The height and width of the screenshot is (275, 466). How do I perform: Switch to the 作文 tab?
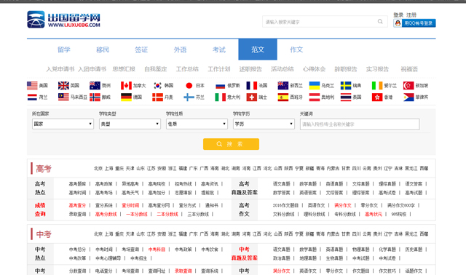pyautogui.click(x=296, y=49)
